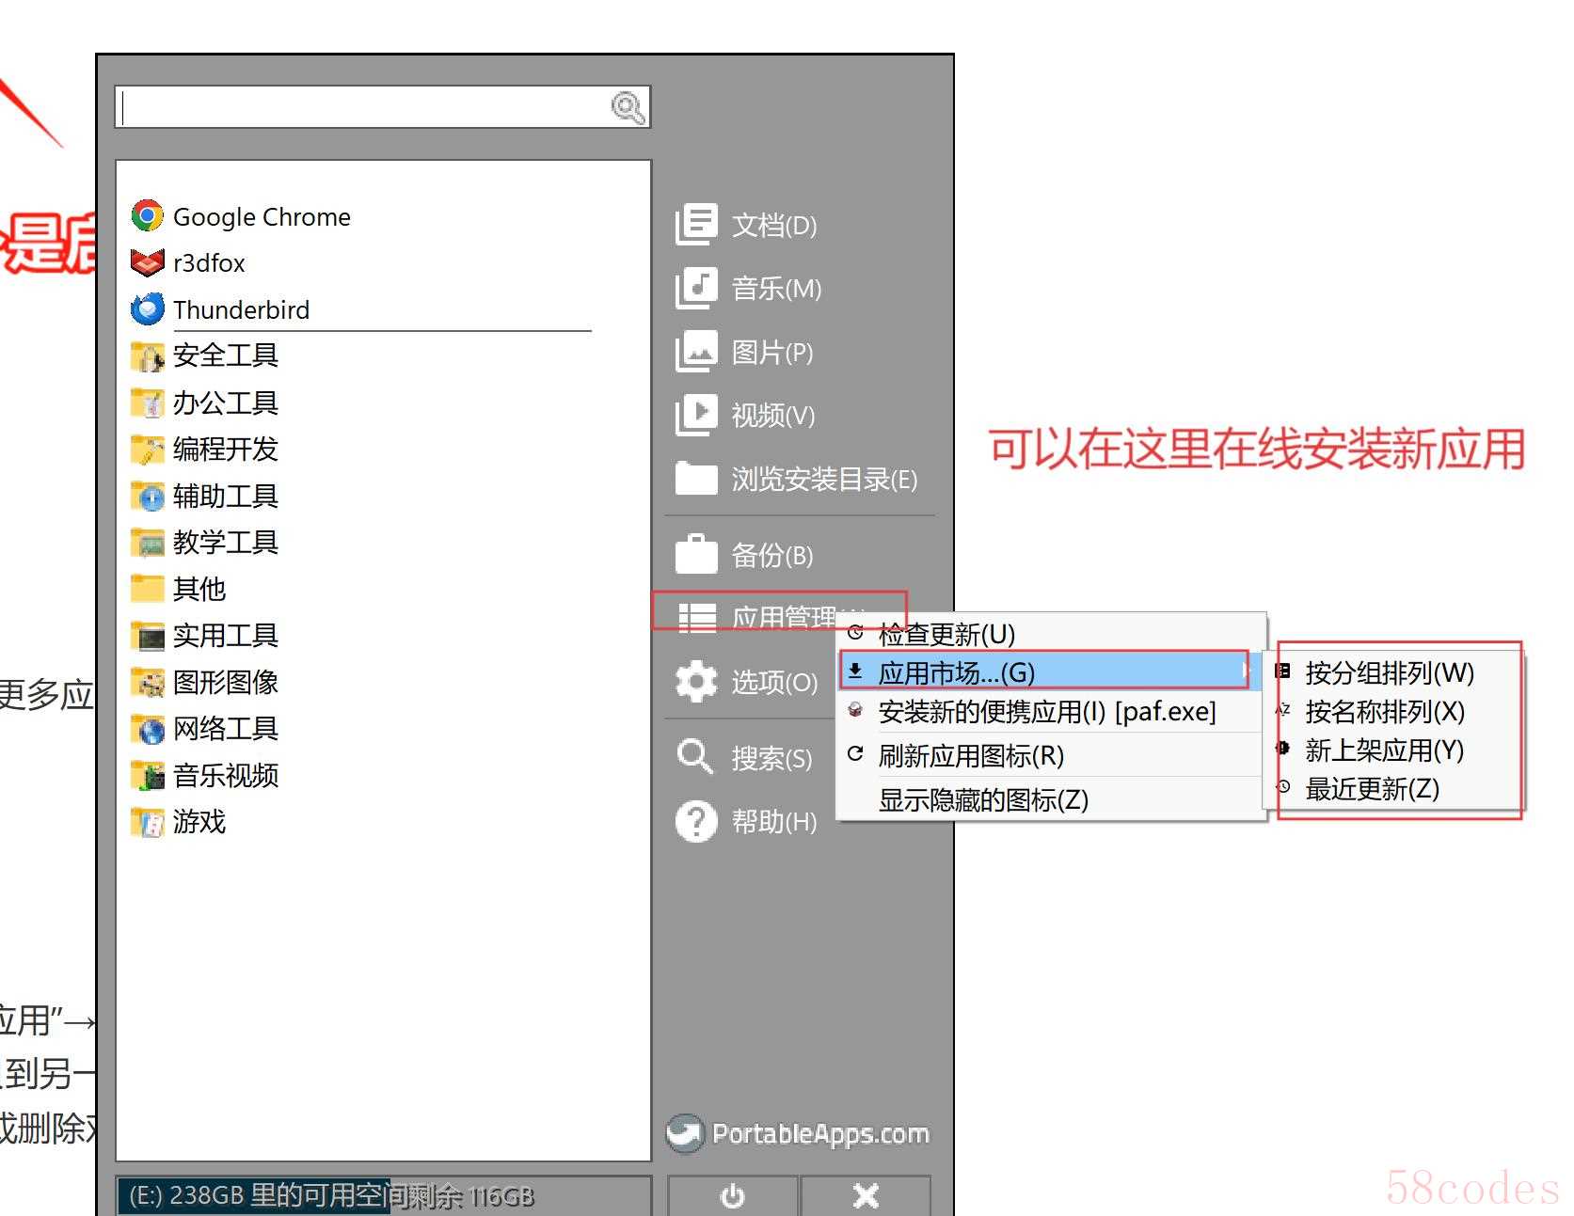The height and width of the screenshot is (1216, 1574).
Task: Click the drive E: free space bar
Action: [x=384, y=1195]
